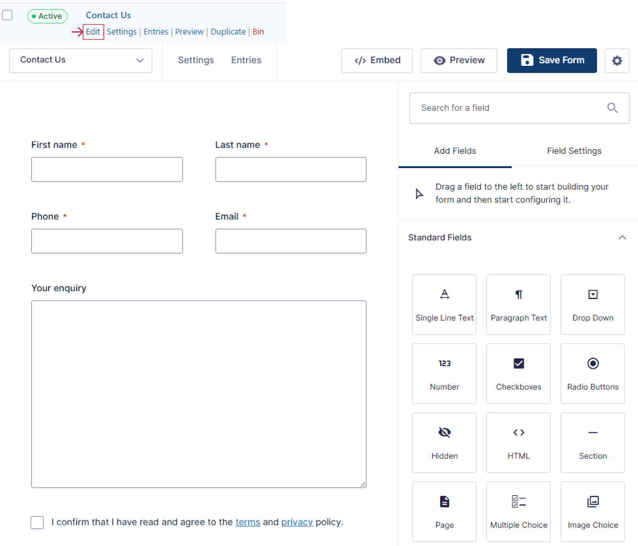638x546 pixels.
Task: Click the Preview link under Contact Us
Action: coord(189,32)
